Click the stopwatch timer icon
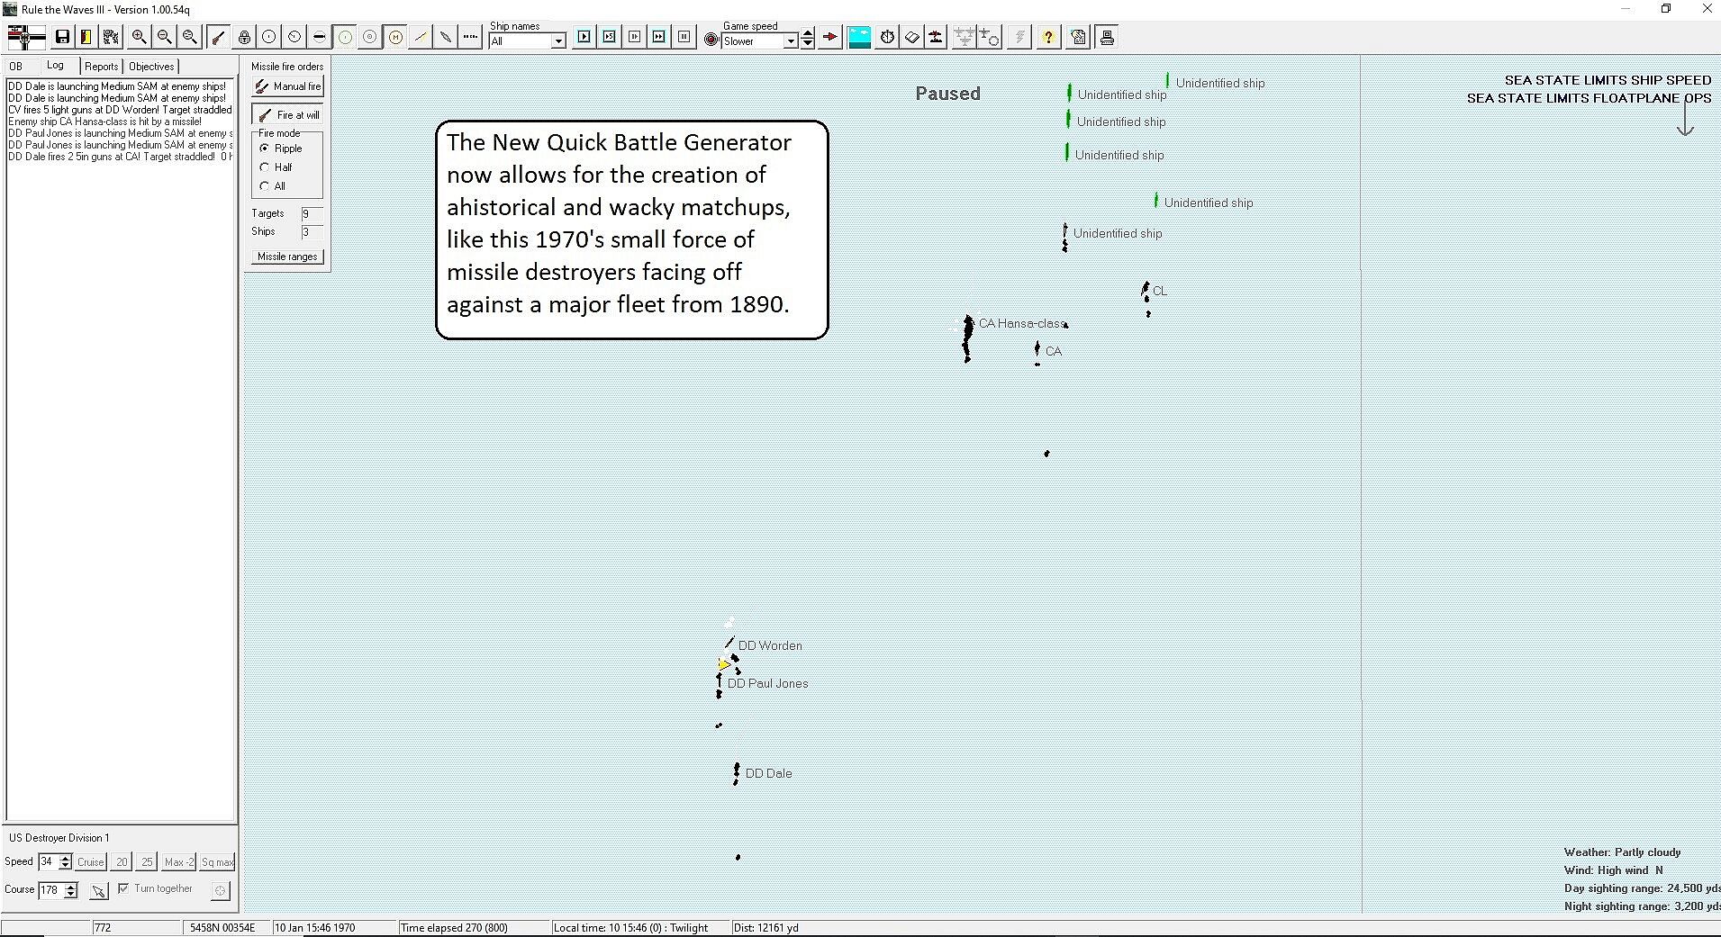 [x=887, y=37]
